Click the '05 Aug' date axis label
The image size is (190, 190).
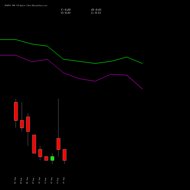21,180
